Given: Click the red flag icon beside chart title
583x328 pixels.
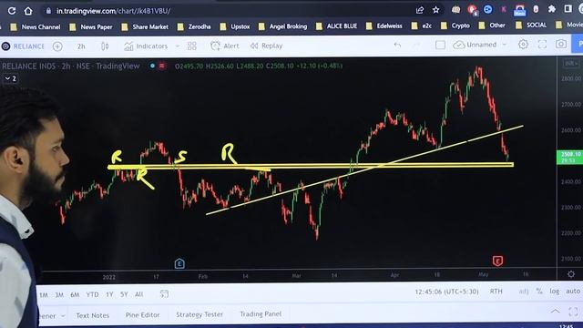Looking at the screenshot, I should click(x=162, y=66).
